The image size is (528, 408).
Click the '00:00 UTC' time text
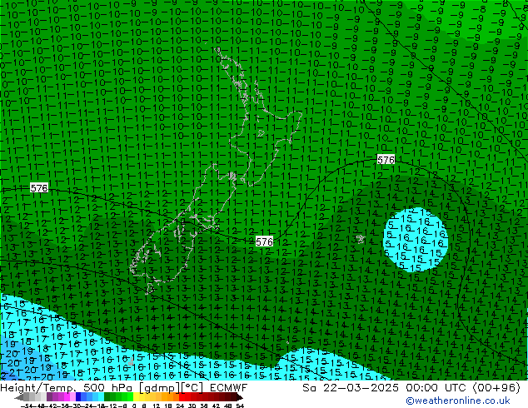[x=438, y=388]
